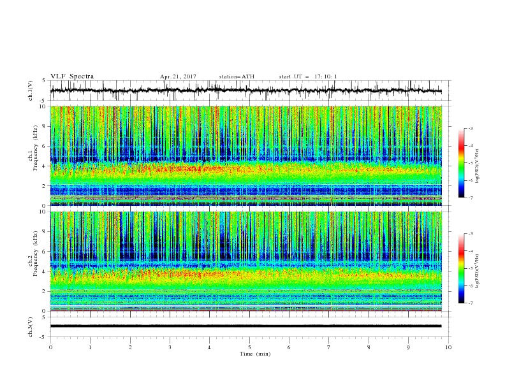The width and height of the screenshot is (505, 390).
Task: Click the "1" tick on the time axis
Action: pos(90,347)
